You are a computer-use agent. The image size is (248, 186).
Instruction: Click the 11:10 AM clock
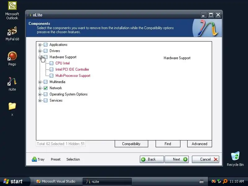[237, 181]
